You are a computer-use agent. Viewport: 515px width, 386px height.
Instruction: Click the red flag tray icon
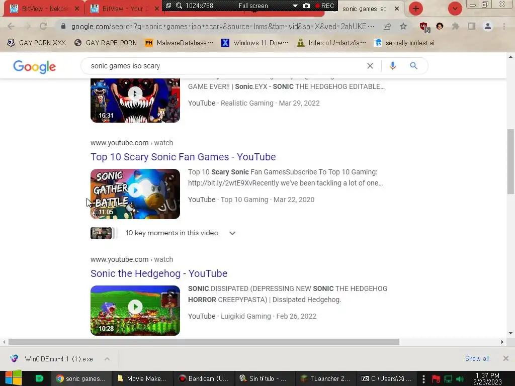(x=436, y=379)
